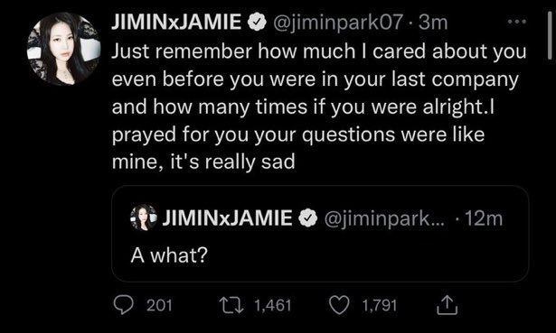This screenshot has height=333, width=556.
Task: Open the @jiminpark07 handle link
Action: click(337, 23)
